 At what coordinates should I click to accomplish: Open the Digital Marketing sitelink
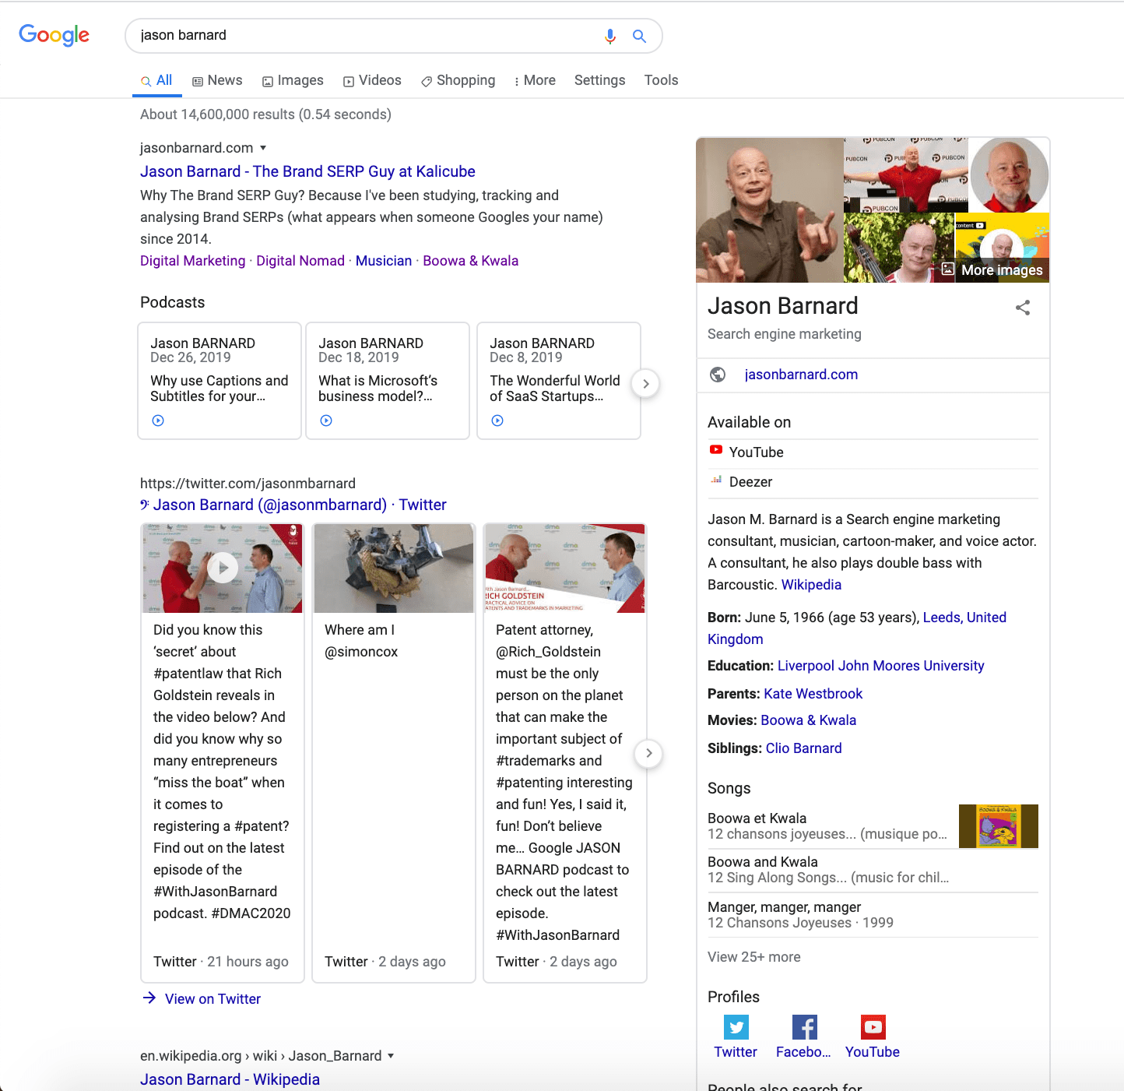[x=192, y=261]
